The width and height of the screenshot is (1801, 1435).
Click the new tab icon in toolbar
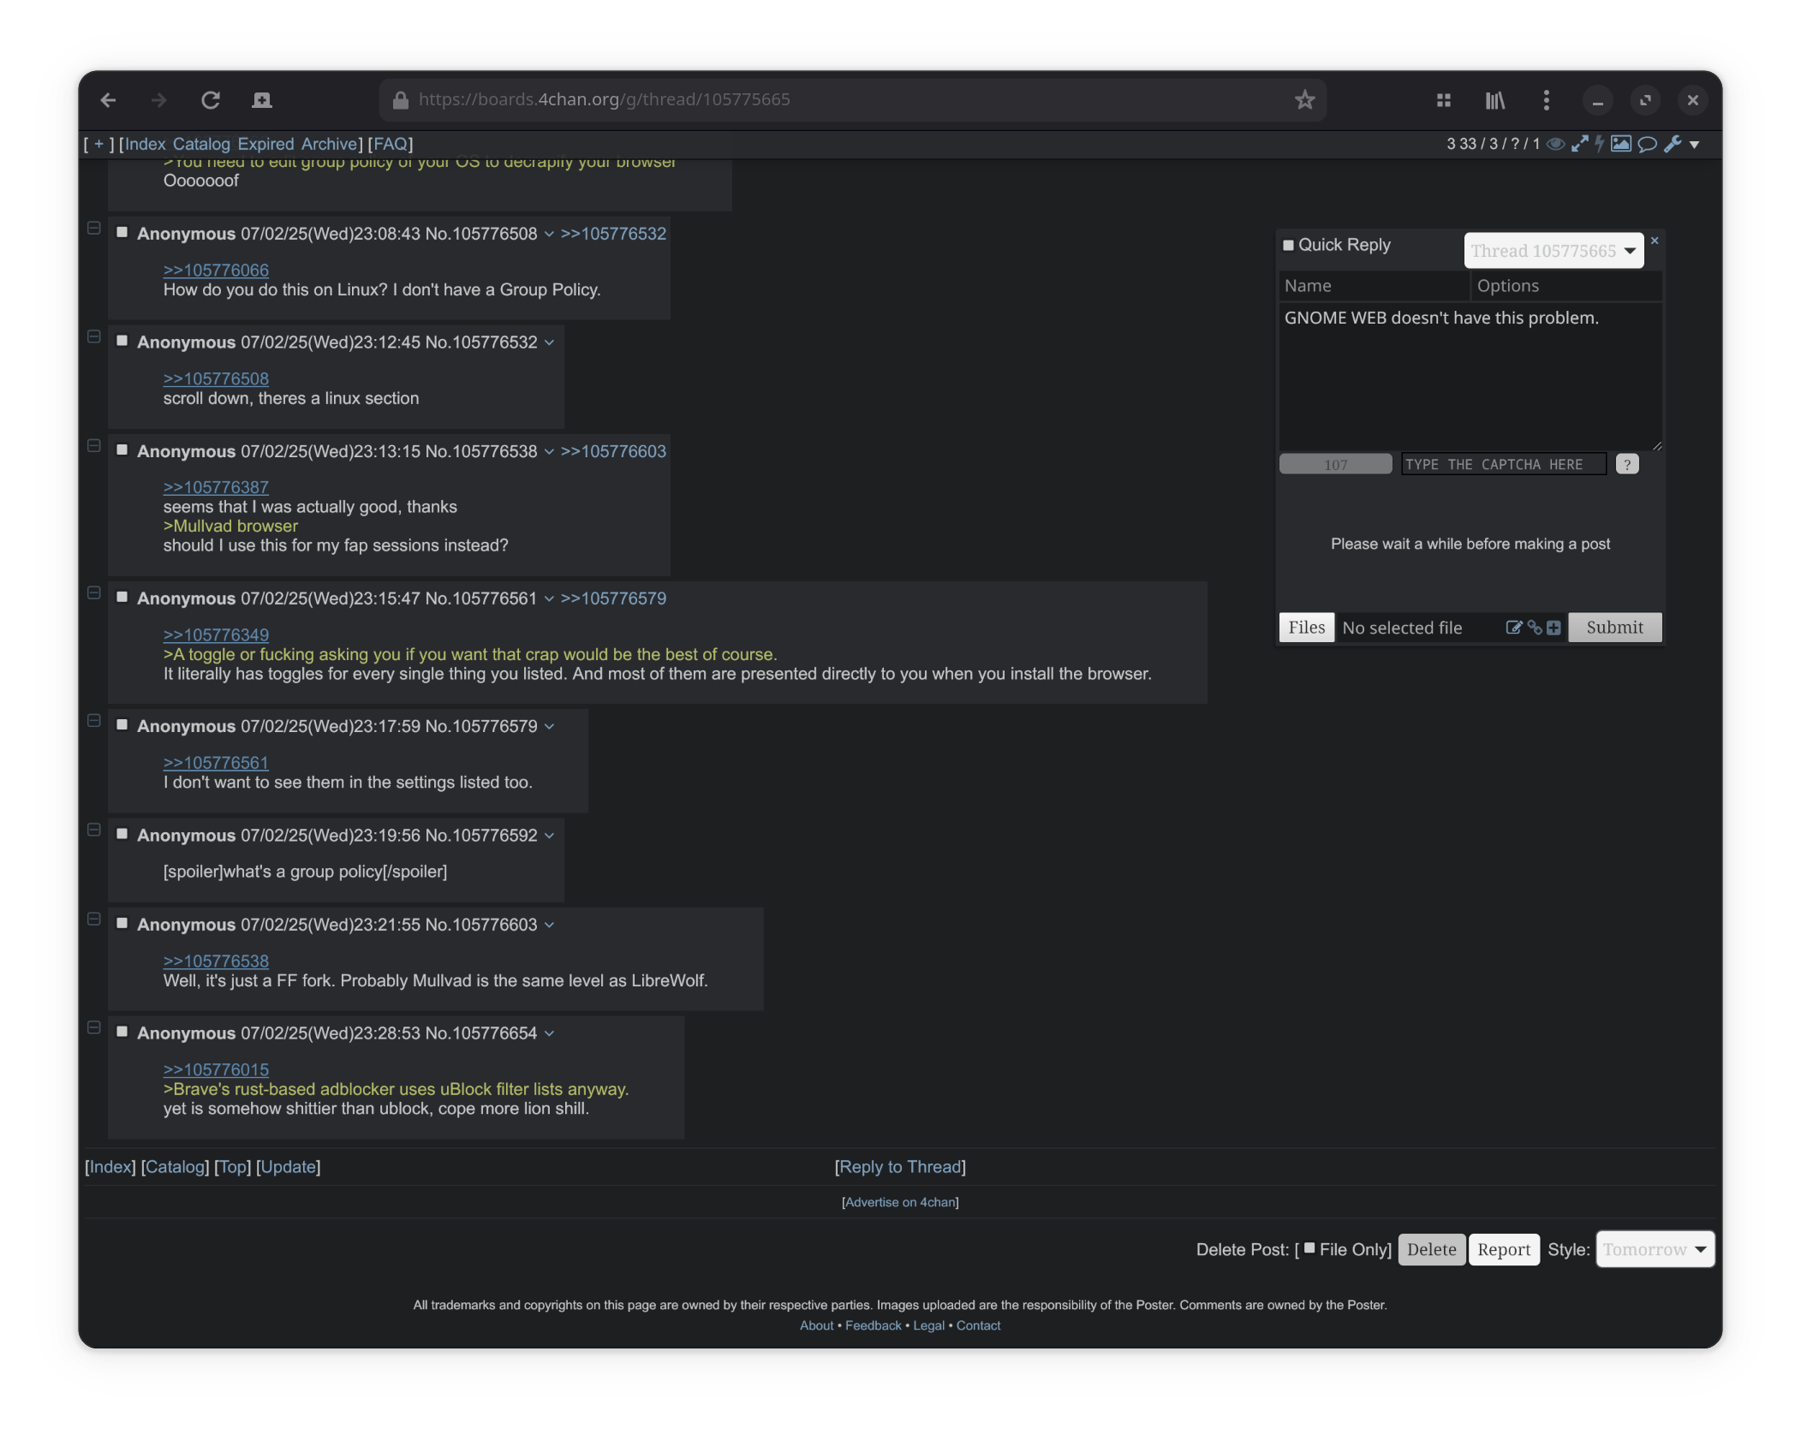[262, 100]
